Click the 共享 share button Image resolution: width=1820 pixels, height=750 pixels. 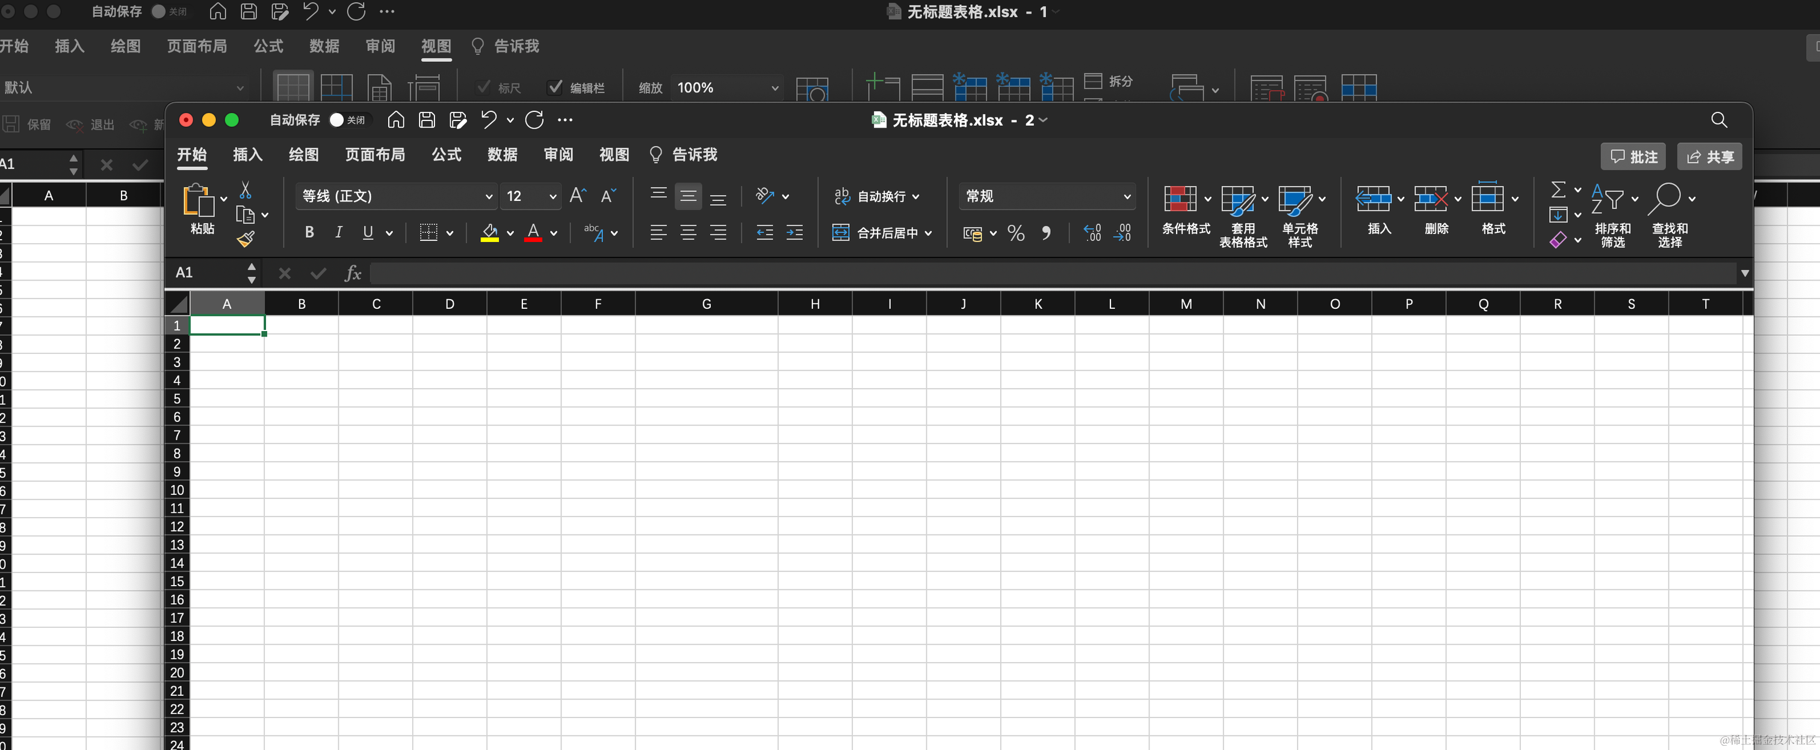[1710, 157]
